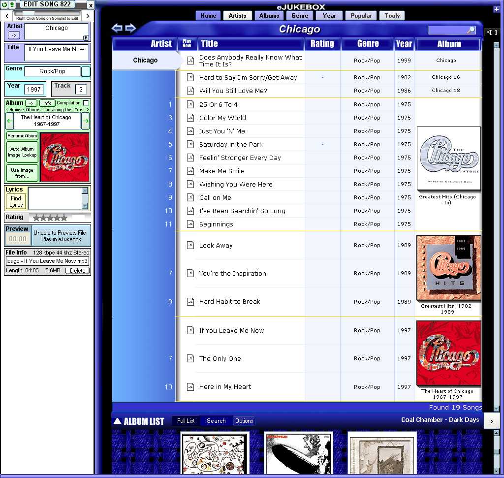Viewport: 504px width, 478px height.
Task: Open the Tools tab
Action: 392,16
